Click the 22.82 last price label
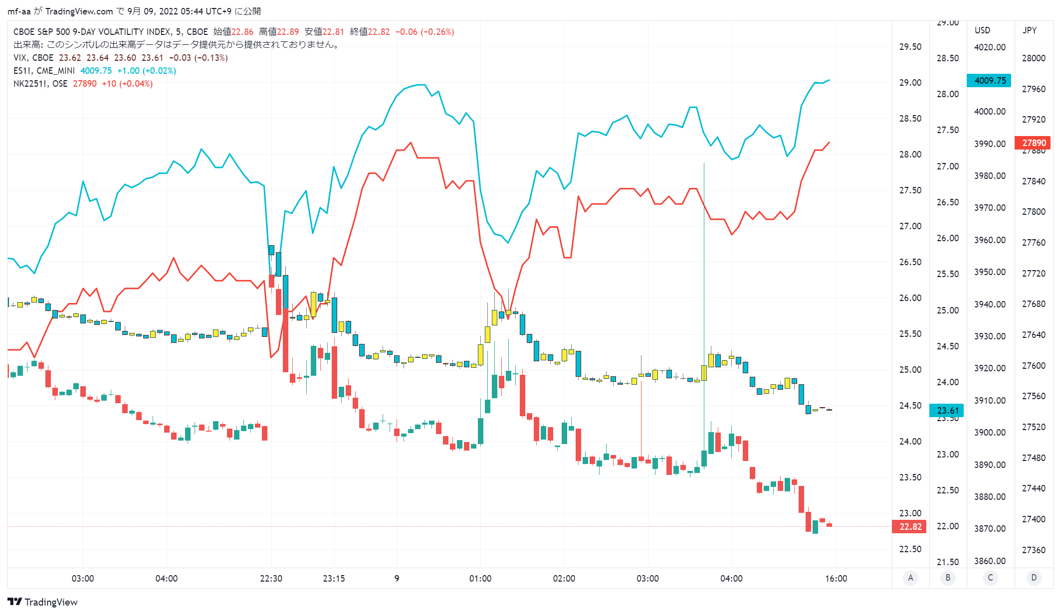 (909, 527)
